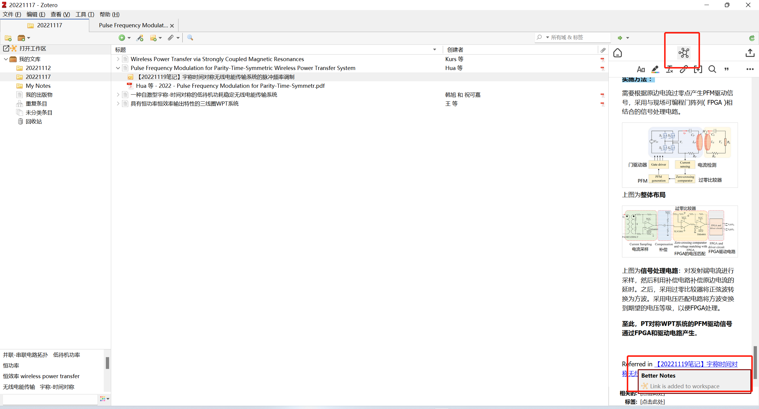Click the New Collection folder icon
This screenshot has height=409, width=759.
tap(8, 38)
